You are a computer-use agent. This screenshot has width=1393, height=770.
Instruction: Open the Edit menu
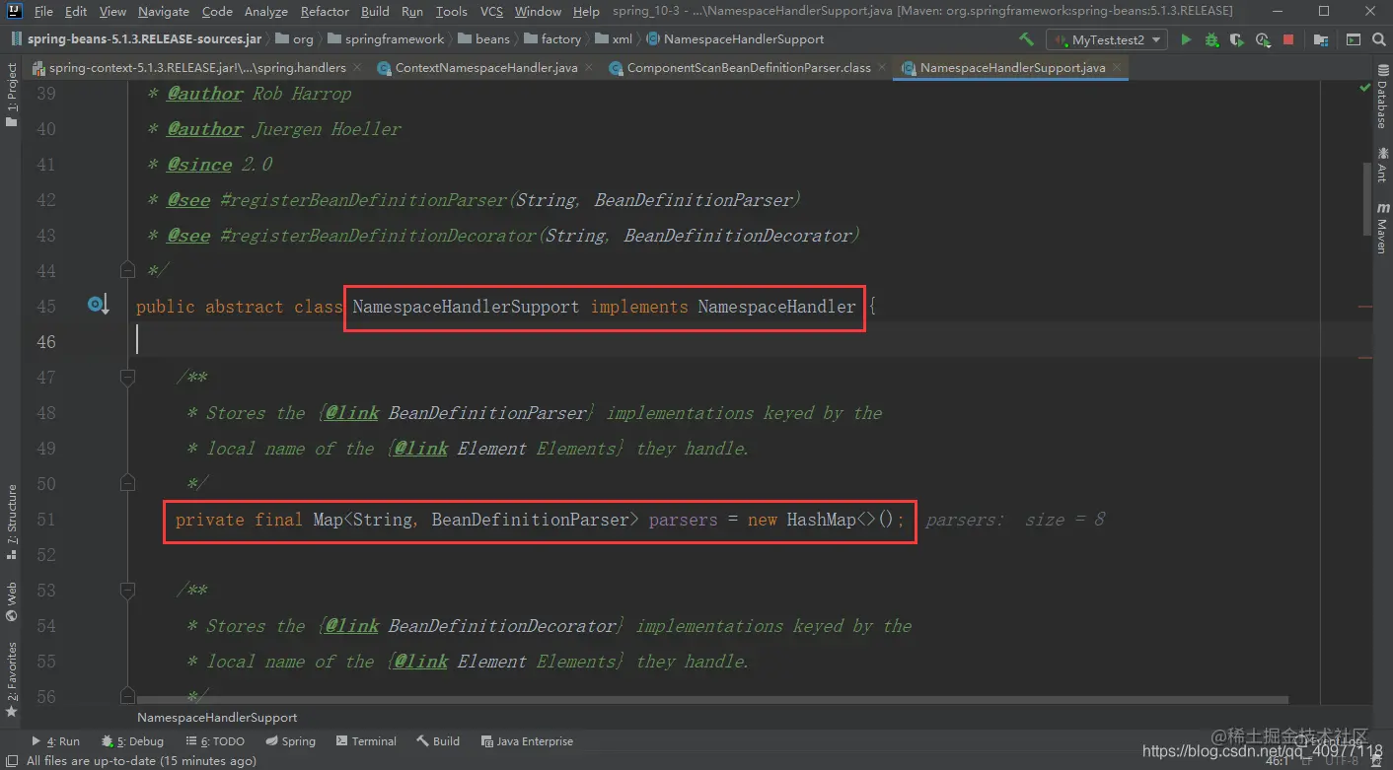[76, 11]
